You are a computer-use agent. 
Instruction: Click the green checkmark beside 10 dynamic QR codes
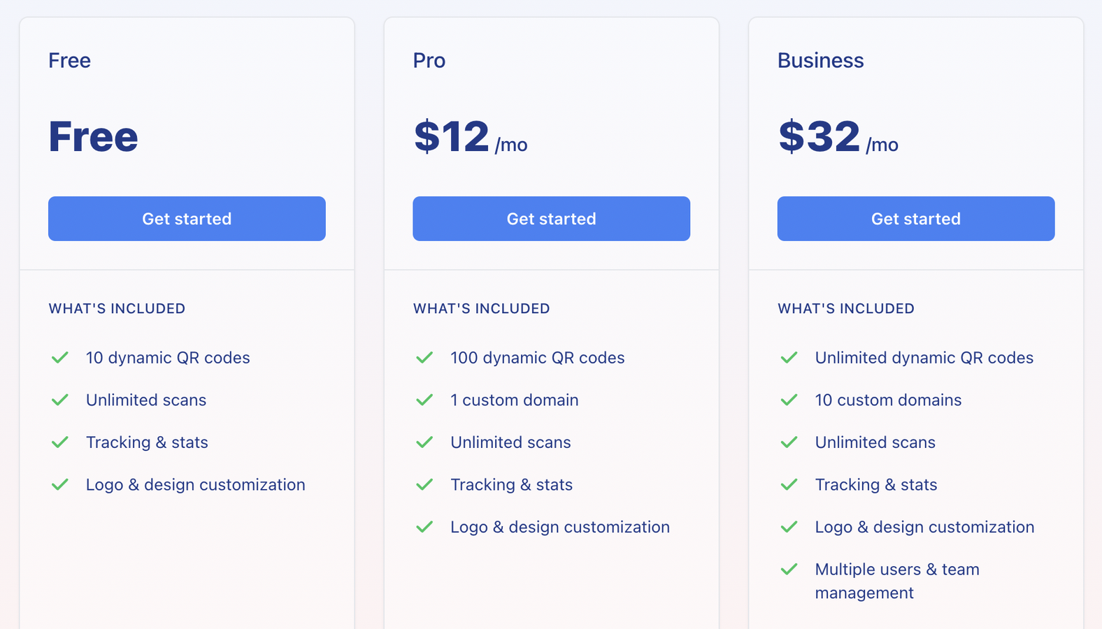pyautogui.click(x=60, y=357)
